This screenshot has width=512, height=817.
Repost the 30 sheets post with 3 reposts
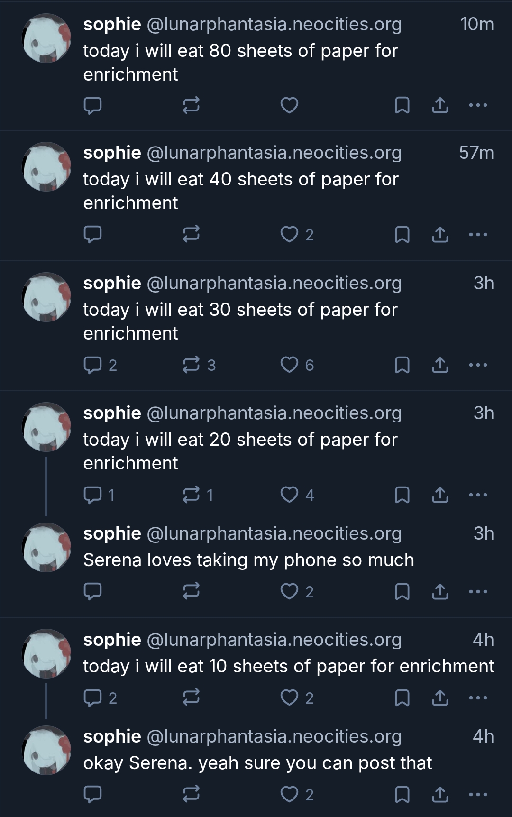pos(191,365)
